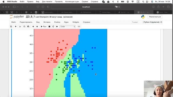
Task: Click the Wi-Fi status icon
Action: coord(133,2)
